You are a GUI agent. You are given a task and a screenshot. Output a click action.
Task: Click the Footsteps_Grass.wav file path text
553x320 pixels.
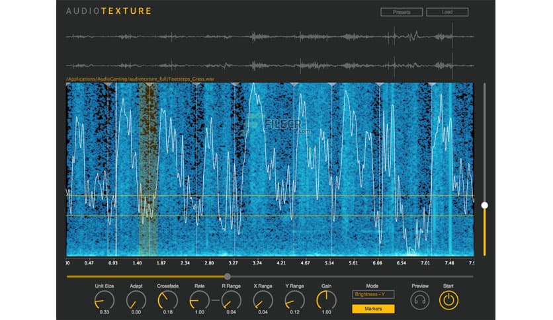tap(140, 79)
